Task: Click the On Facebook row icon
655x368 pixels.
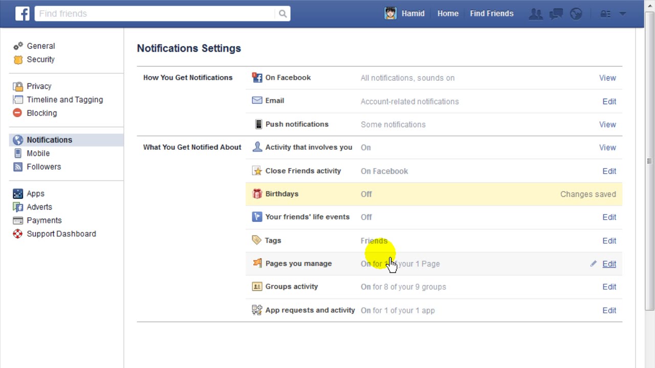Action: 257,78
